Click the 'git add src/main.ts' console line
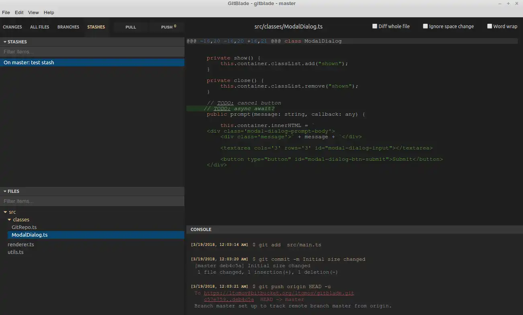523x315 pixels. click(256, 245)
